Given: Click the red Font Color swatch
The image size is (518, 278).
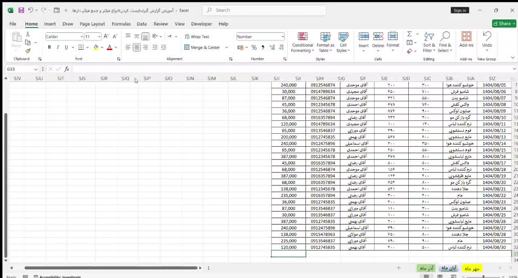Looking at the screenshot, I should 109,48.
